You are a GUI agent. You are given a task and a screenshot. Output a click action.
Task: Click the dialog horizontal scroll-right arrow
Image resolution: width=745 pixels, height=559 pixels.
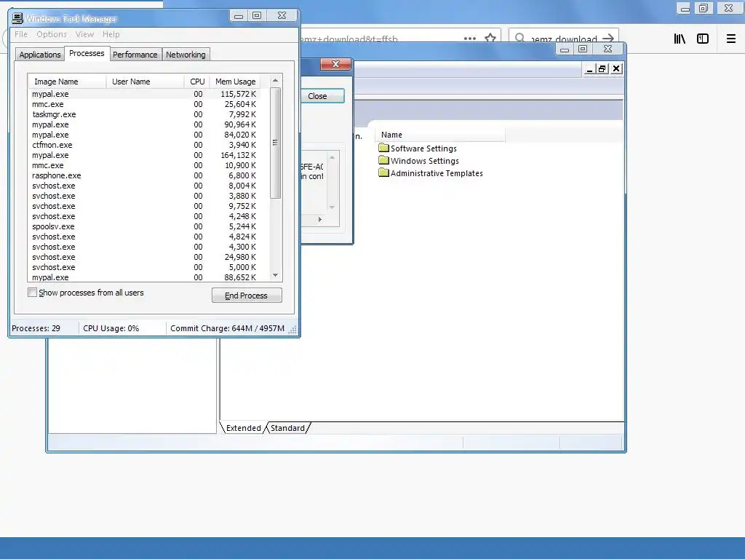coord(320,220)
